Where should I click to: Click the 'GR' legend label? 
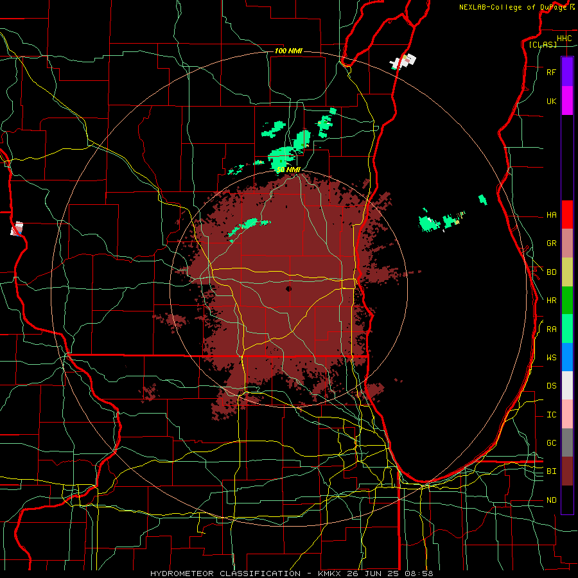(x=551, y=243)
